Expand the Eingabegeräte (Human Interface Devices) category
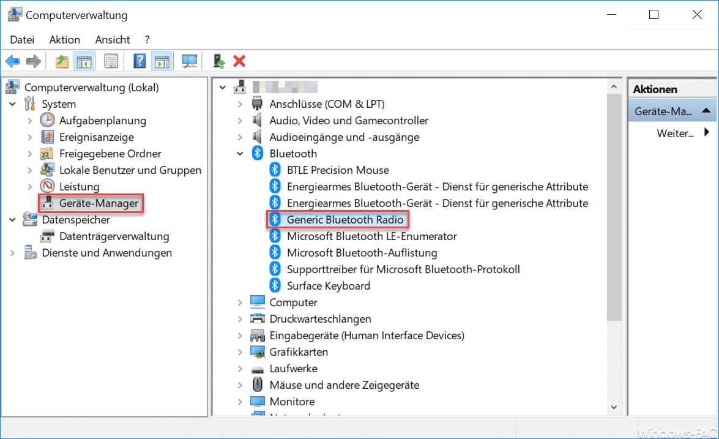The height and width of the screenshot is (439, 719). [x=240, y=336]
